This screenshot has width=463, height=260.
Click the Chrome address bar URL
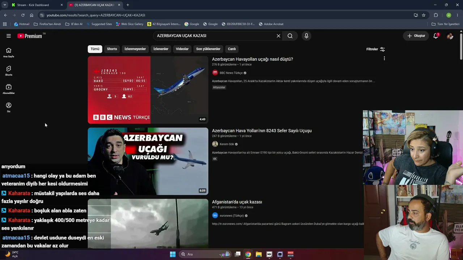(96, 15)
